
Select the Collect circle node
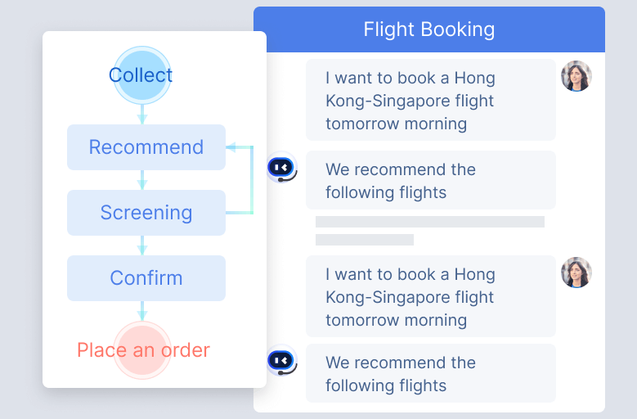[x=141, y=74]
